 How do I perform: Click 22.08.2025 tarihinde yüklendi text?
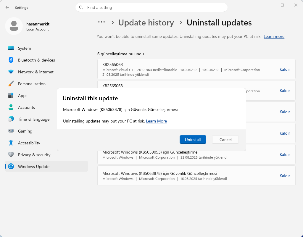pyautogui.click(x=204, y=157)
